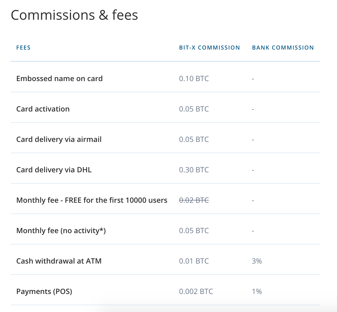Select the Embossed name on card row
This screenshot has height=312, width=337.
tap(165, 79)
